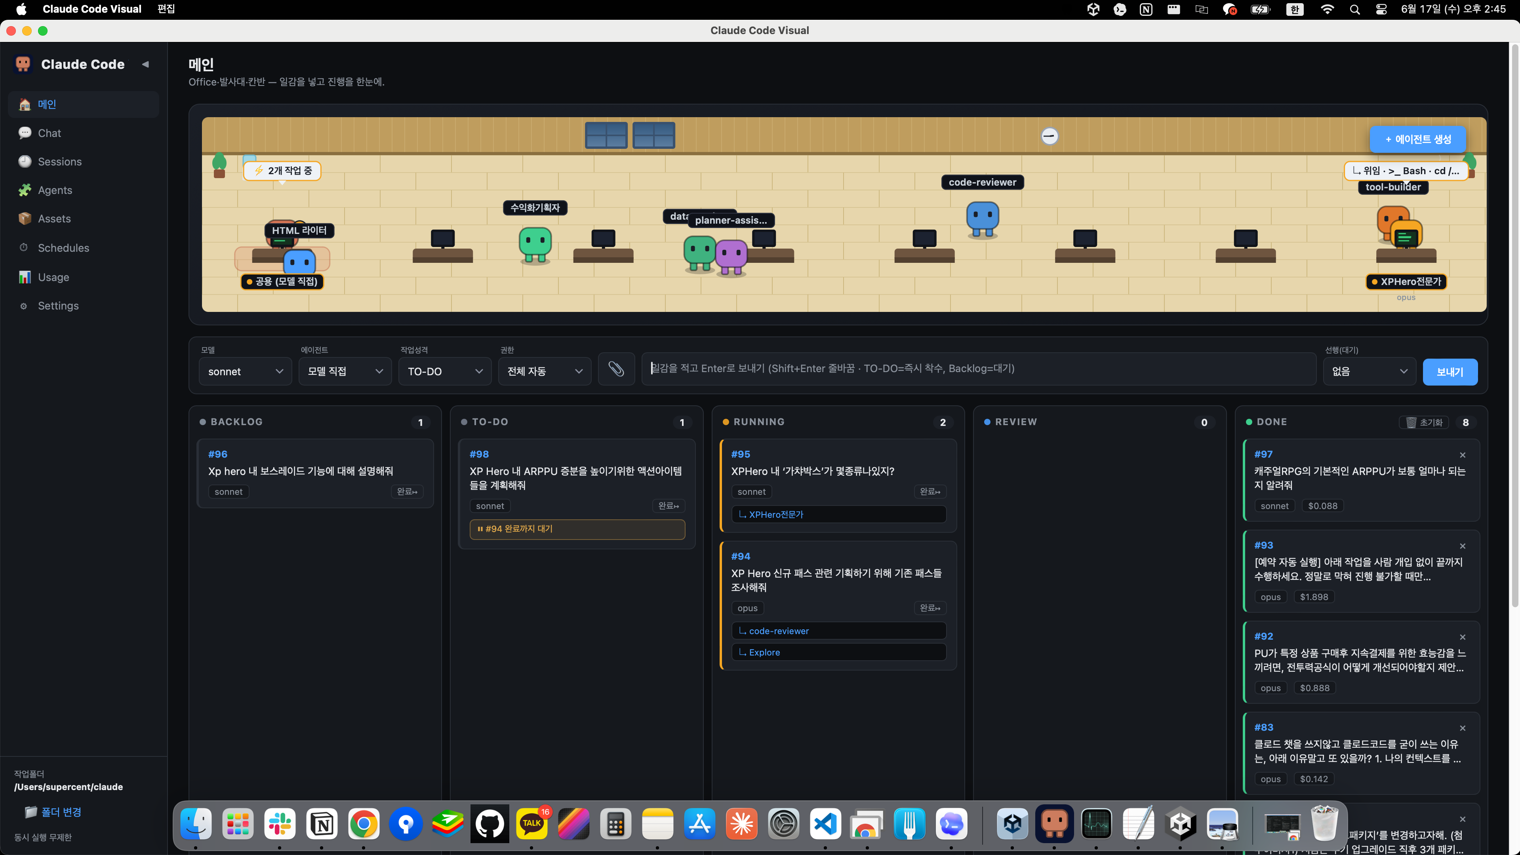The image size is (1520, 855).
Task: Open the 전체 자동 permission dropdown
Action: pyautogui.click(x=545, y=371)
